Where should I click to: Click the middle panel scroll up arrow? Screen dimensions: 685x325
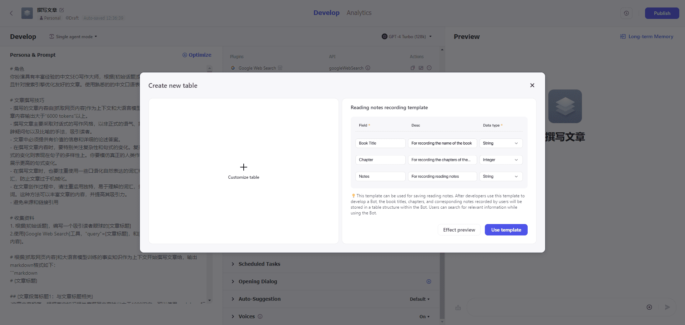(442, 50)
